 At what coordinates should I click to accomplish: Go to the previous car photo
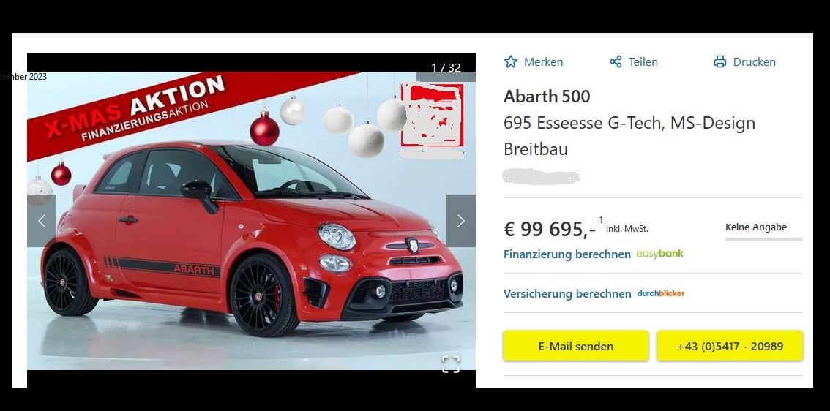point(42,221)
